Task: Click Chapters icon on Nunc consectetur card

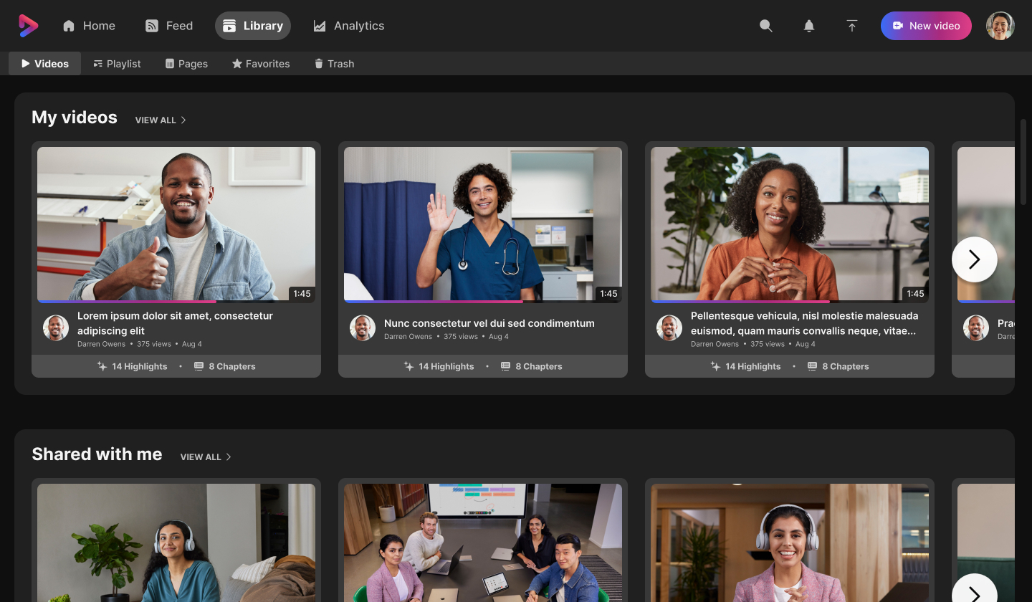Action: 506,366
